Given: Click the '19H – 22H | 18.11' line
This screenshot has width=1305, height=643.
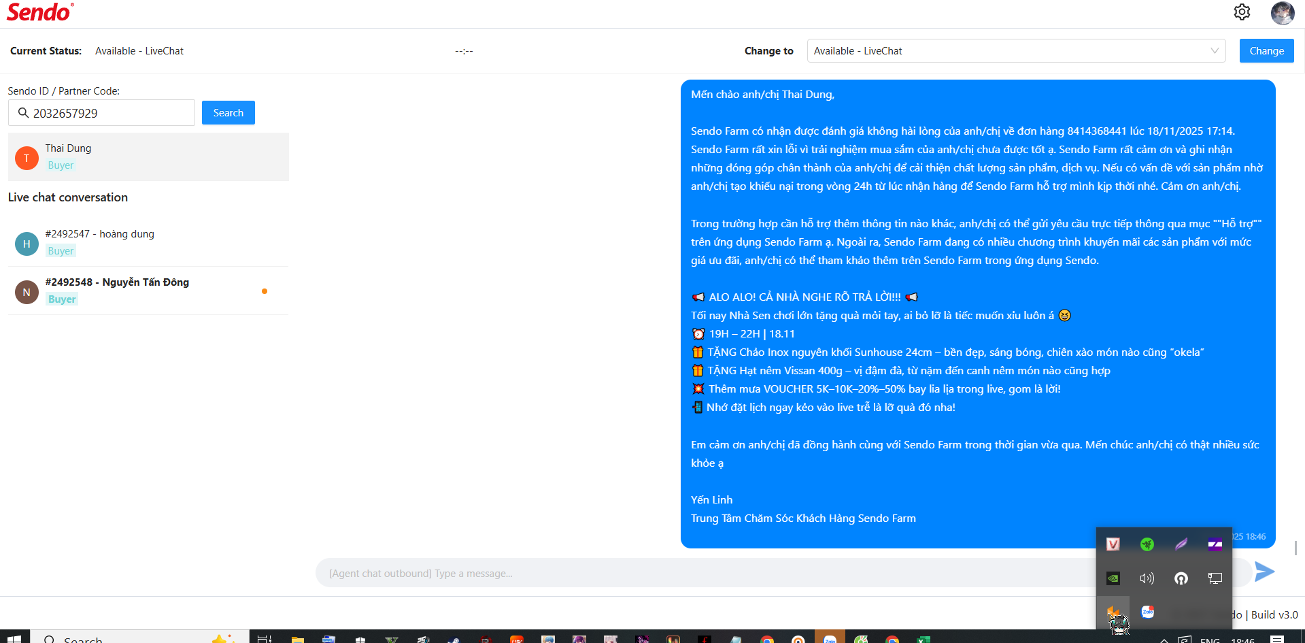Looking at the screenshot, I should [743, 334].
